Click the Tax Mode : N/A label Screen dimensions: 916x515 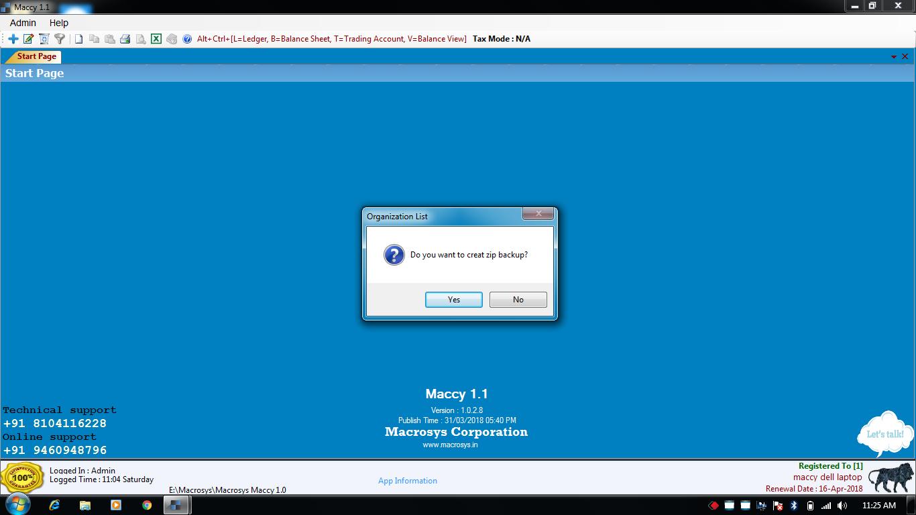[502, 39]
